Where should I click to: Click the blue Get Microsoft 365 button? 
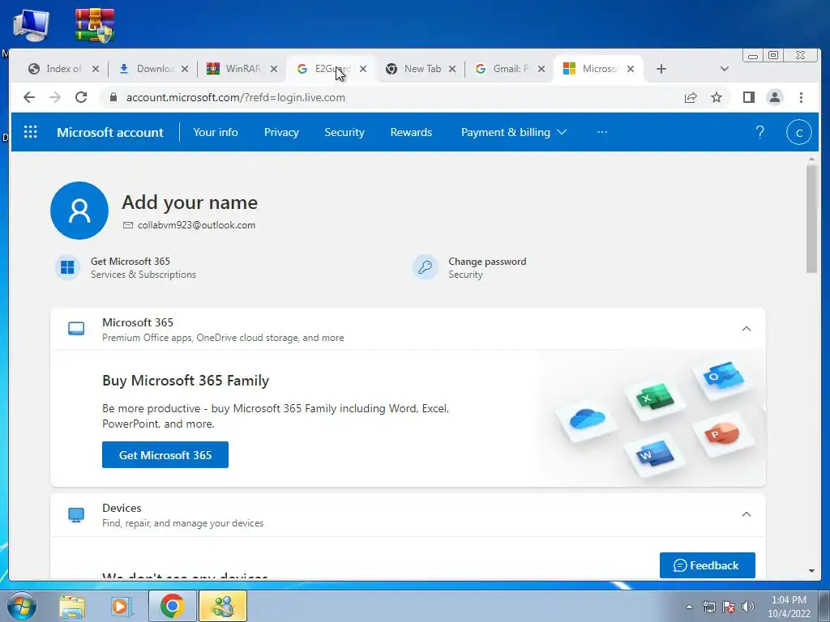click(165, 455)
